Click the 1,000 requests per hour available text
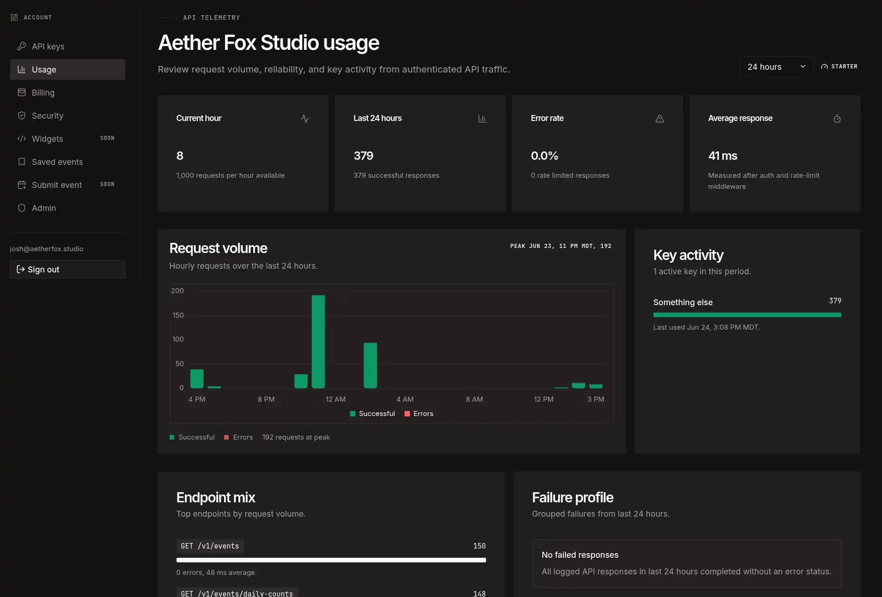This screenshot has height=597, width=882. [x=231, y=175]
